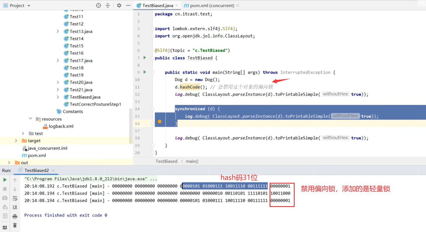Click the layout icon at Run toolbar bottom
Image resolution: width=426 pixels, height=232 pixels.
click(x=5, y=227)
